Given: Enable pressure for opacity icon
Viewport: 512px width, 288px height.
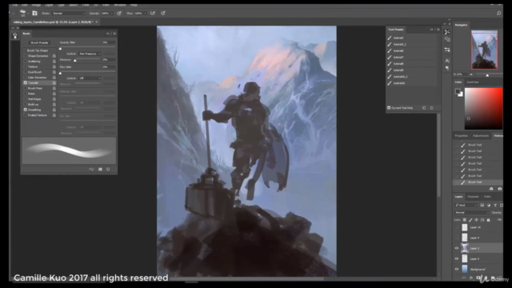Looking at the screenshot, I should coord(119,13).
